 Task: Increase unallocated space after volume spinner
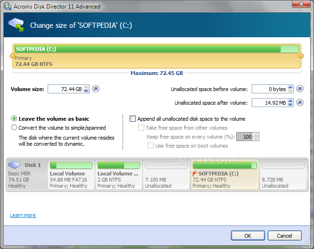[290, 101]
